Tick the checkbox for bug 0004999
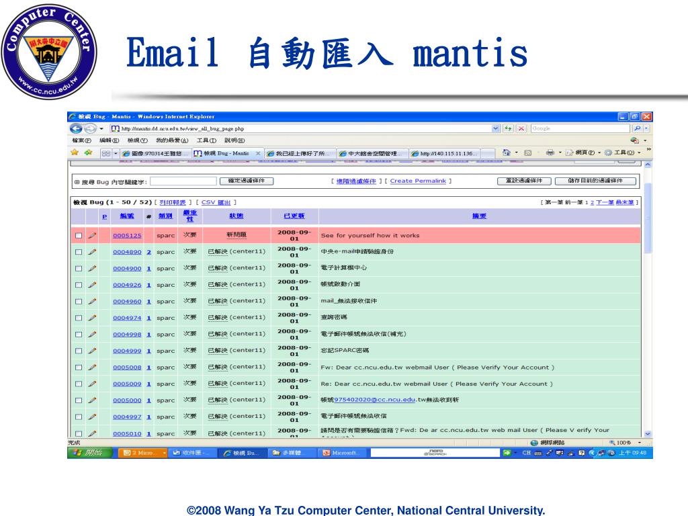The image size is (688, 516). (79, 351)
